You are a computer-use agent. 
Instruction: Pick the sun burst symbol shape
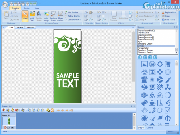coord(152,80)
